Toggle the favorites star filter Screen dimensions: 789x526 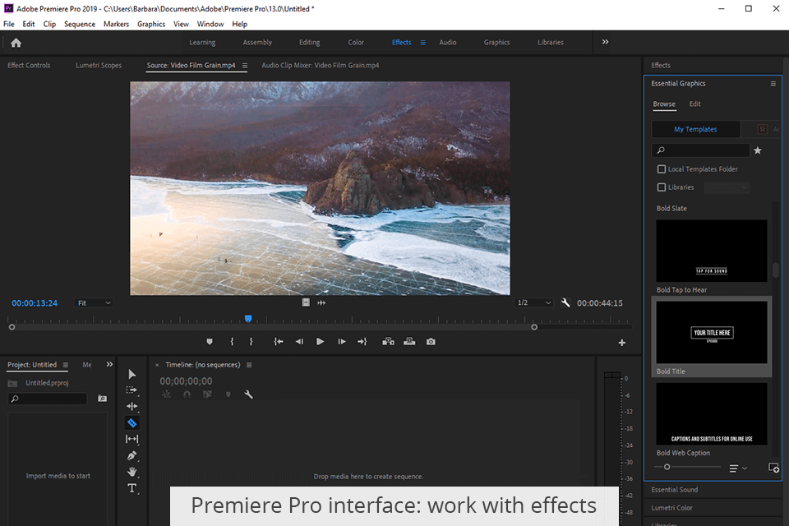(x=758, y=150)
